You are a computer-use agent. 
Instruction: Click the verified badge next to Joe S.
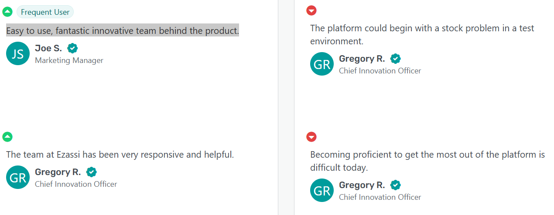click(72, 48)
